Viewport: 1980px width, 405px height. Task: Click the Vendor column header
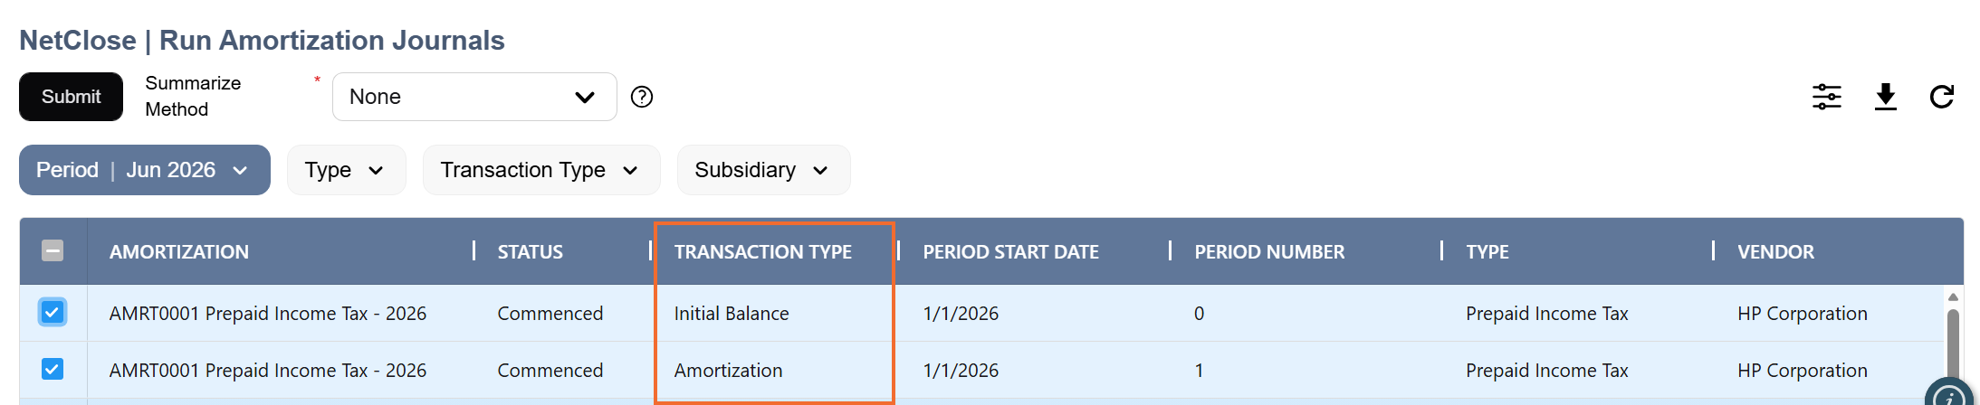(1775, 252)
